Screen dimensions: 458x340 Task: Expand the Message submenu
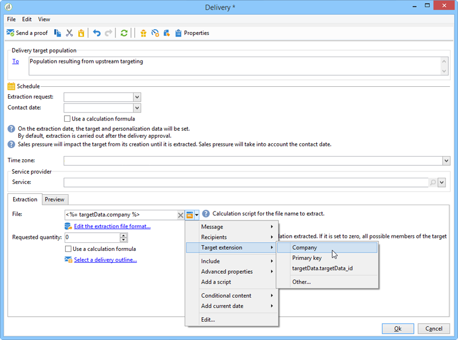pyautogui.click(x=232, y=227)
